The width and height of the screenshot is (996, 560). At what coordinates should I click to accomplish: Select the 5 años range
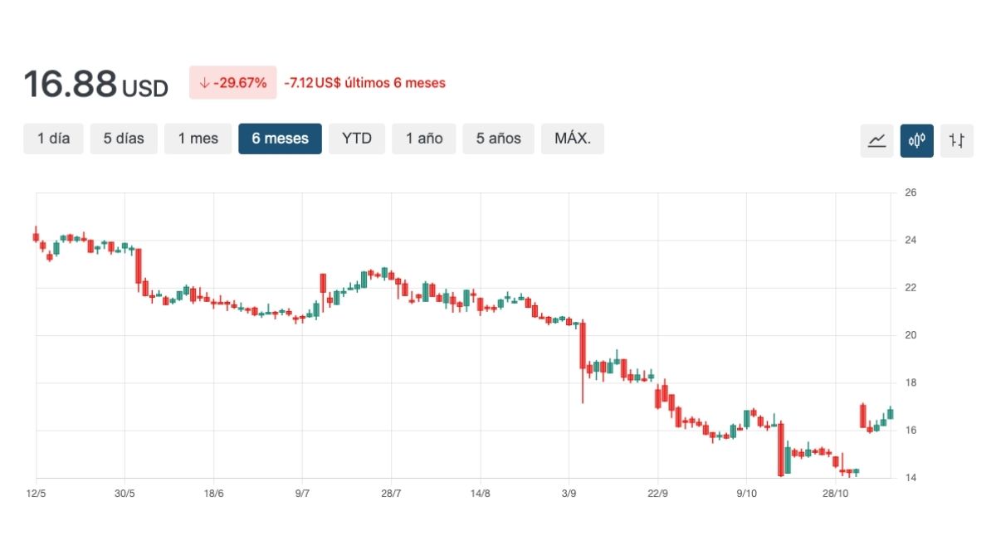click(x=498, y=139)
